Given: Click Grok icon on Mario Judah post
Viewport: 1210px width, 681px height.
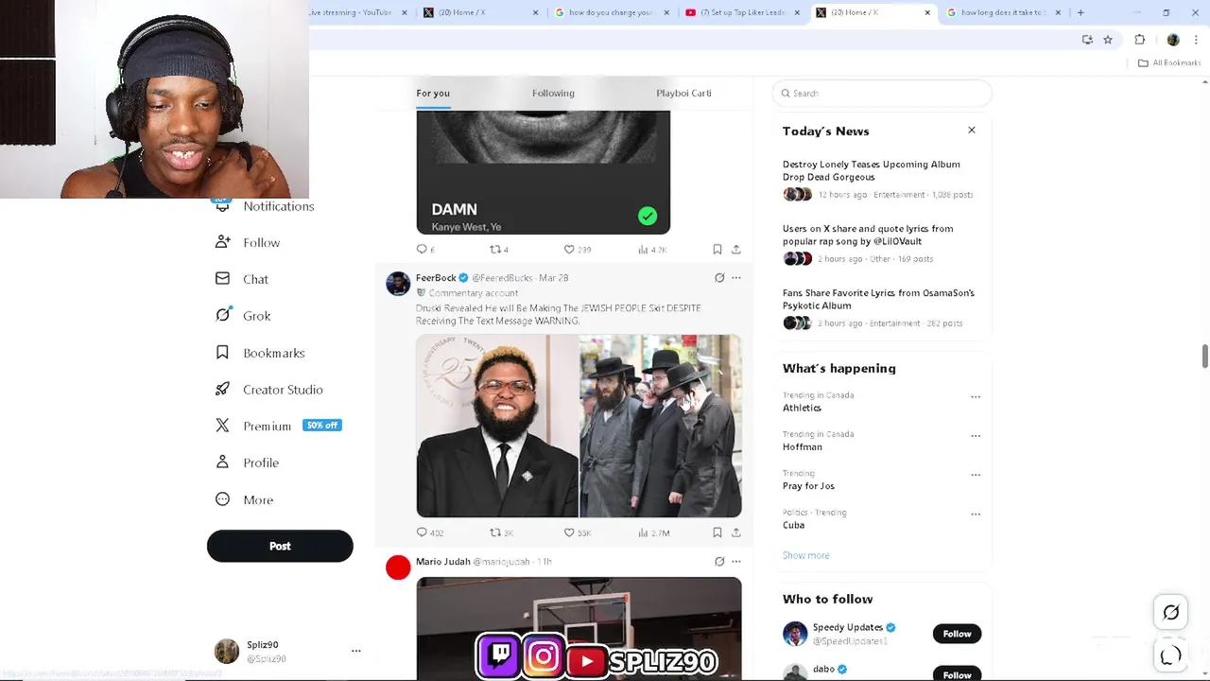Looking at the screenshot, I should click(x=719, y=562).
